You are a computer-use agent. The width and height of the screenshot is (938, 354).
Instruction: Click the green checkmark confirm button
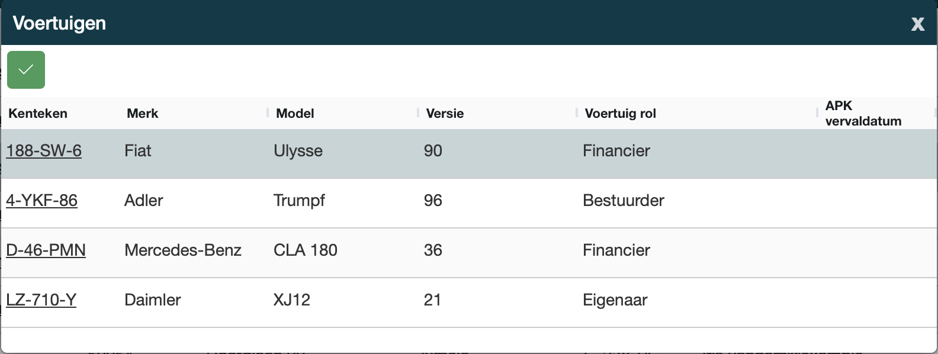[x=26, y=70]
